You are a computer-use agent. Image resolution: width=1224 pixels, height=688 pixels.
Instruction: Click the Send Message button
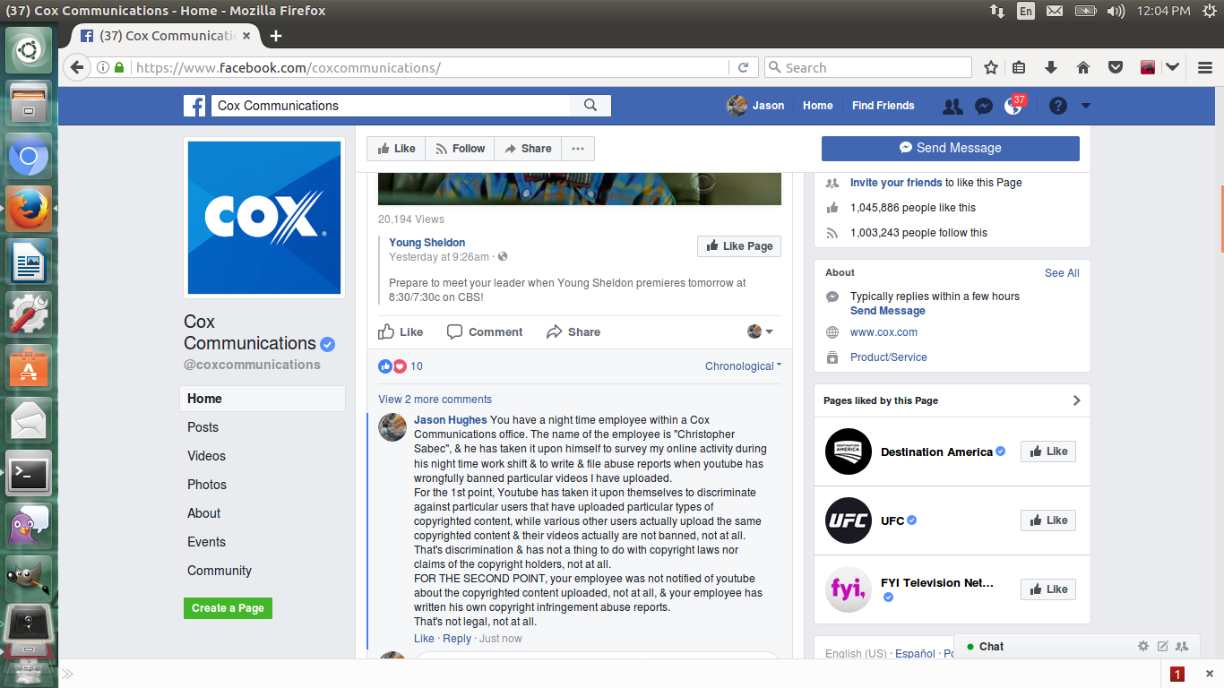tap(951, 148)
